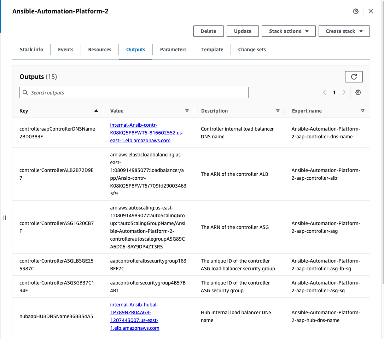Screen dimensions: 384x339
Task: Sort by Export name column arrow
Action: [363, 111]
